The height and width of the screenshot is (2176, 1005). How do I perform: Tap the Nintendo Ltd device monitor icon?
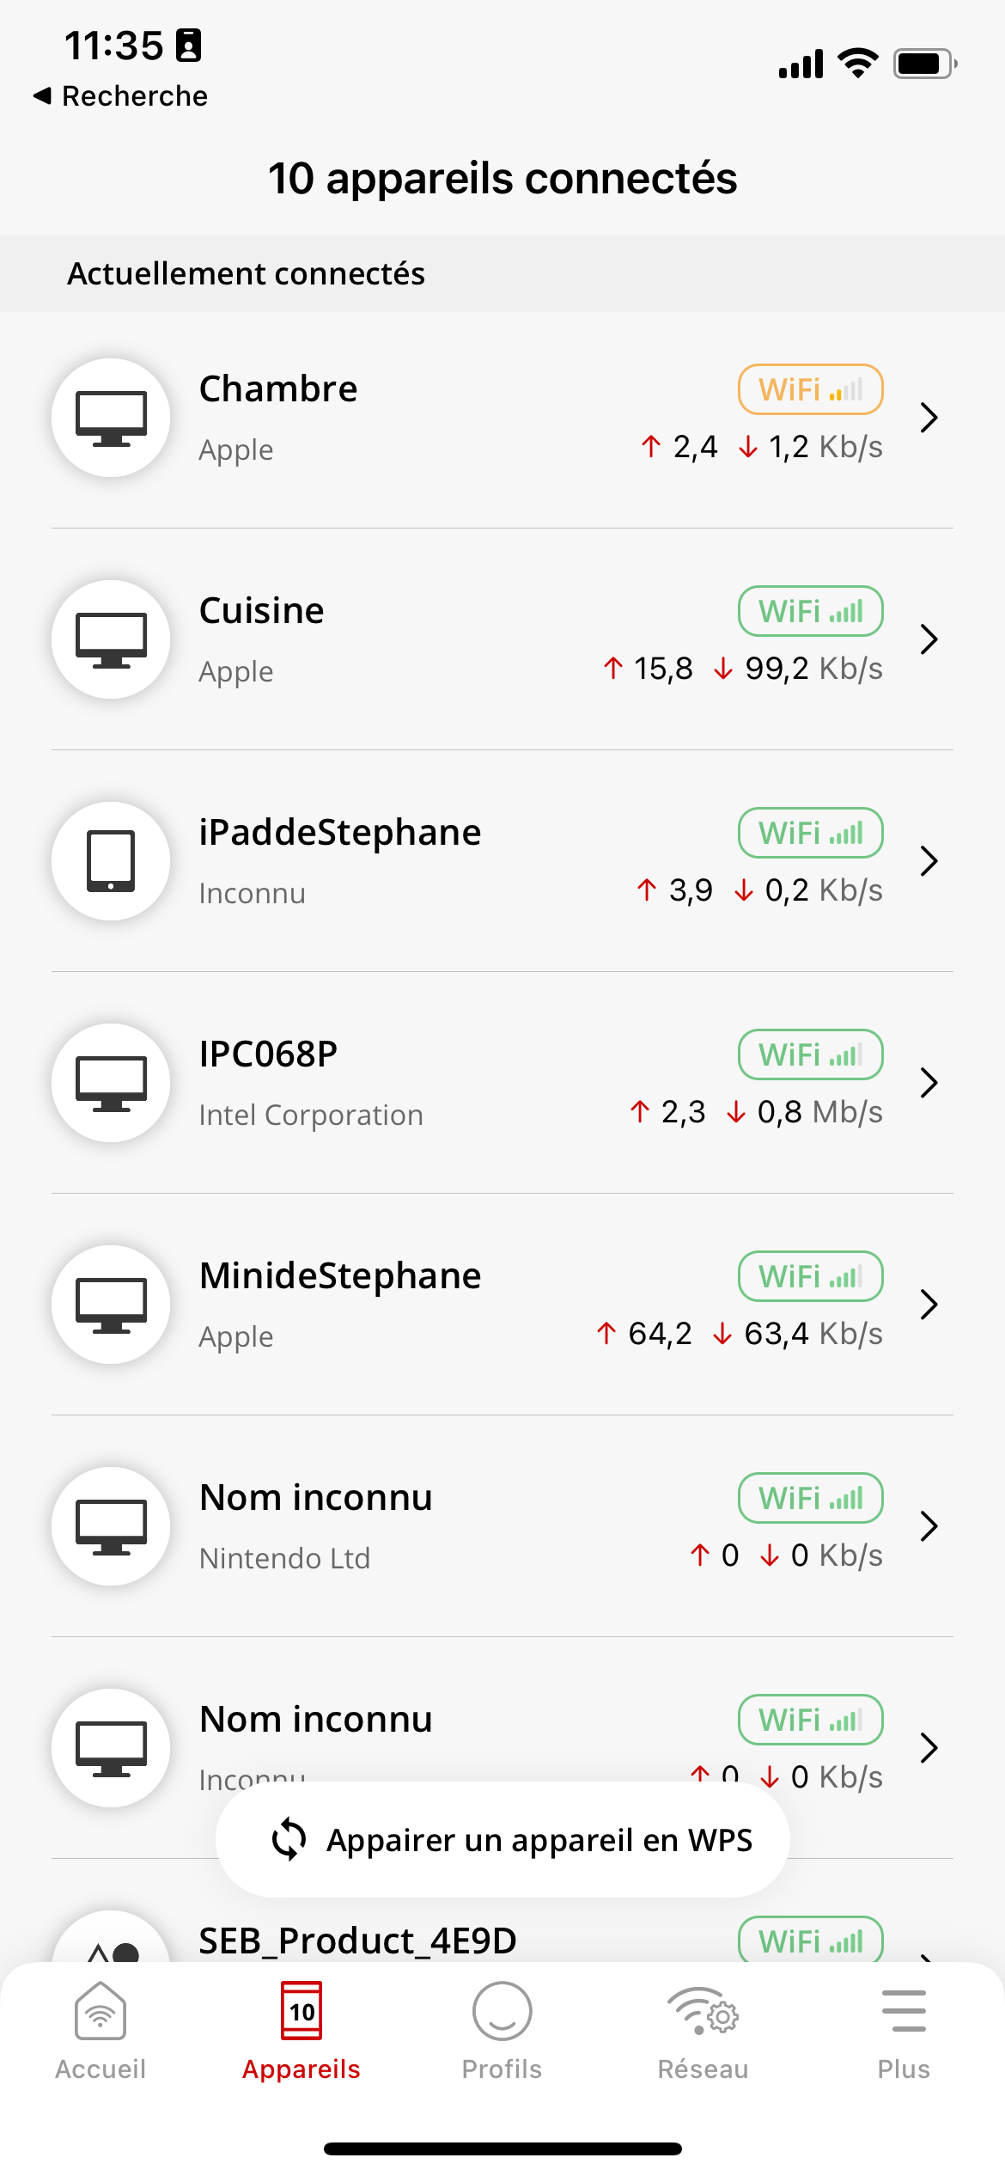pyautogui.click(x=111, y=1526)
